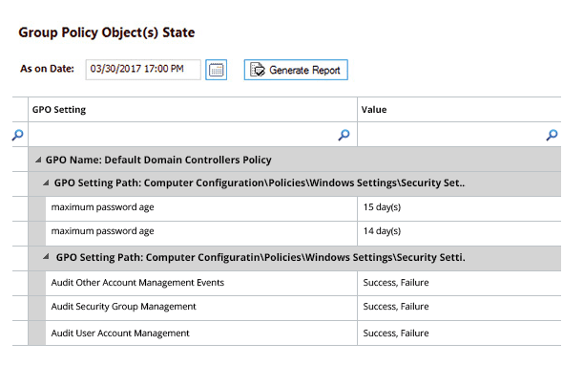Click the As on Date input field

pyautogui.click(x=143, y=70)
